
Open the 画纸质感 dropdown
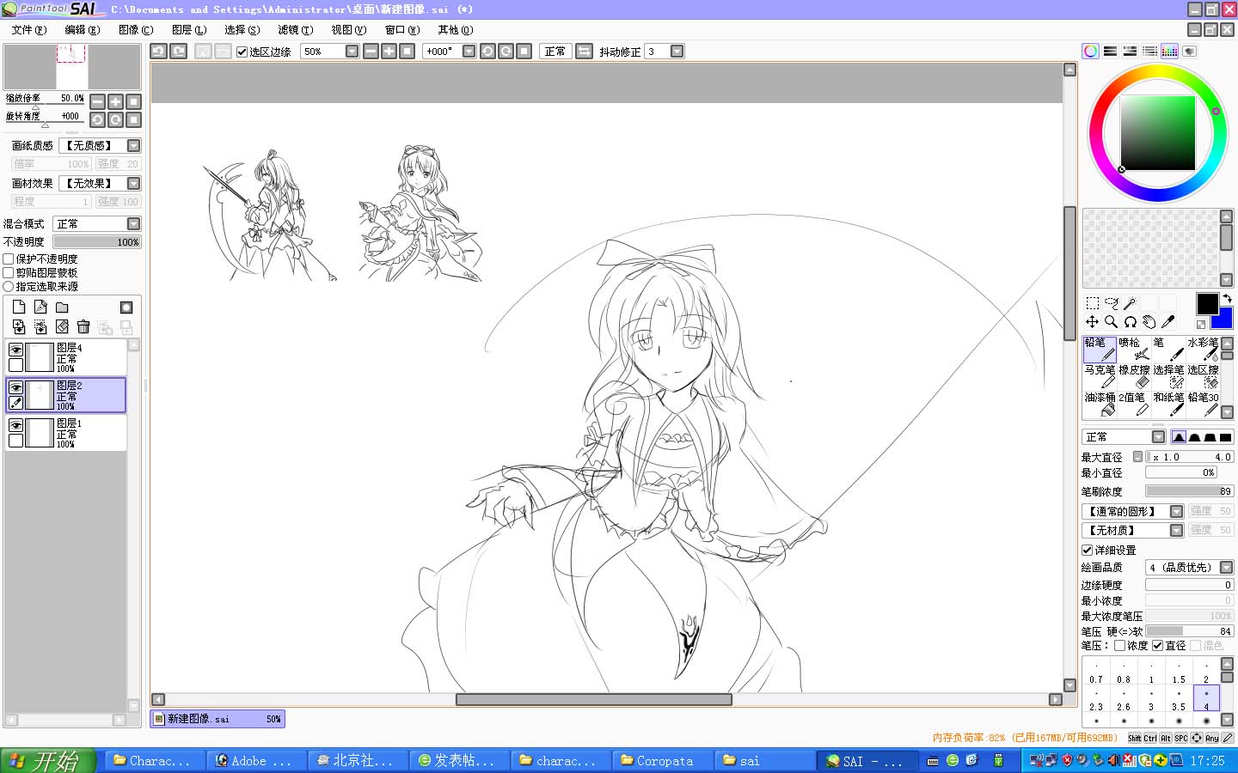click(133, 146)
